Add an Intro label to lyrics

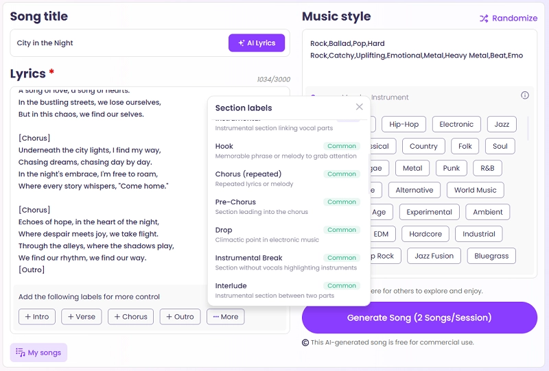coord(36,317)
